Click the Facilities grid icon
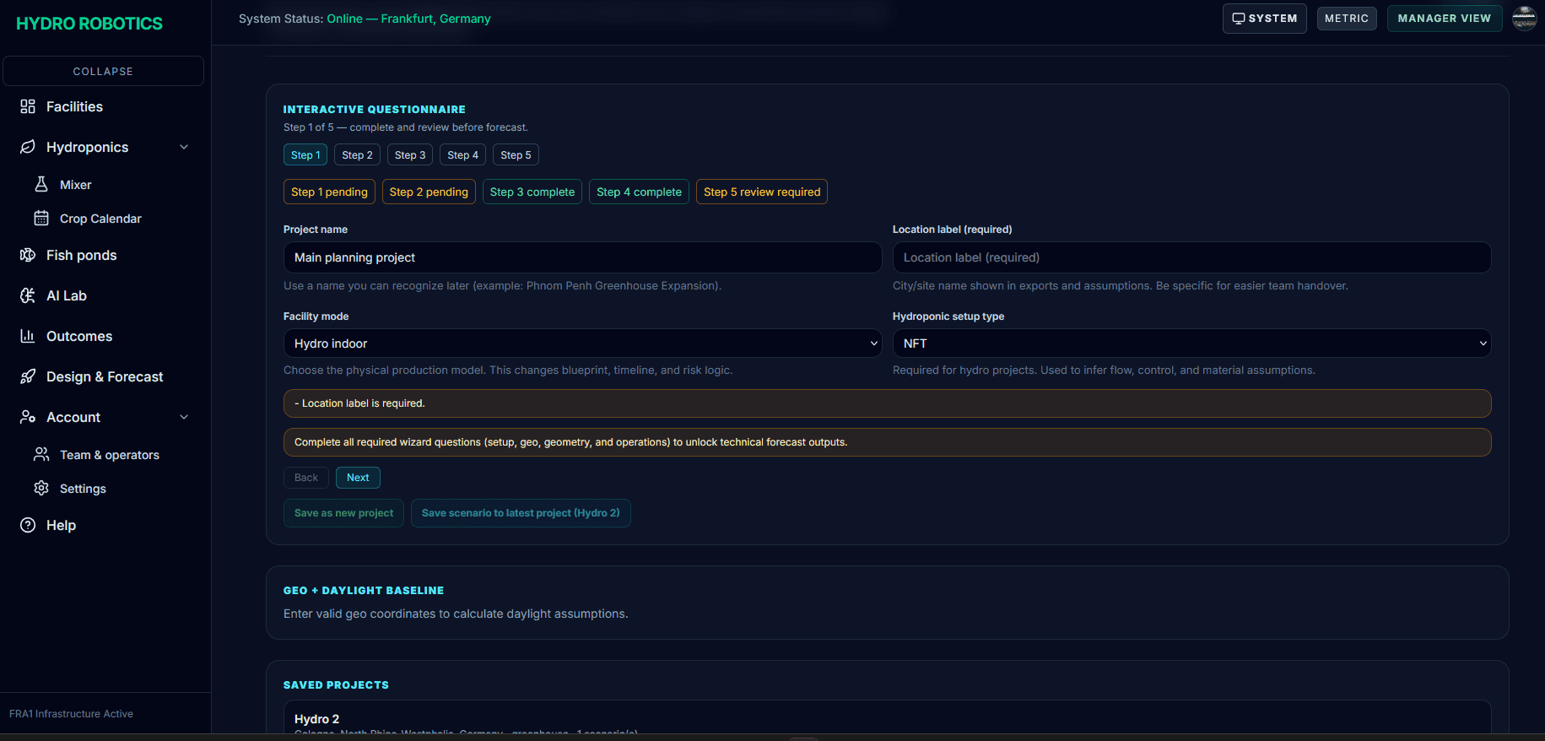This screenshot has height=741, width=1545. click(x=28, y=106)
